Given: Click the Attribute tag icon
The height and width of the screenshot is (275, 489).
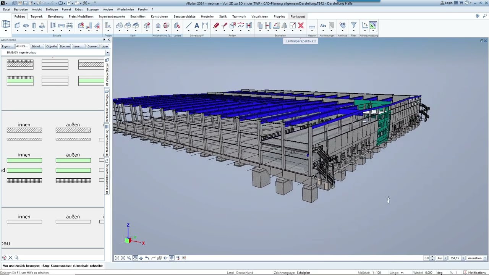Looking at the screenshot, I should [342, 26].
